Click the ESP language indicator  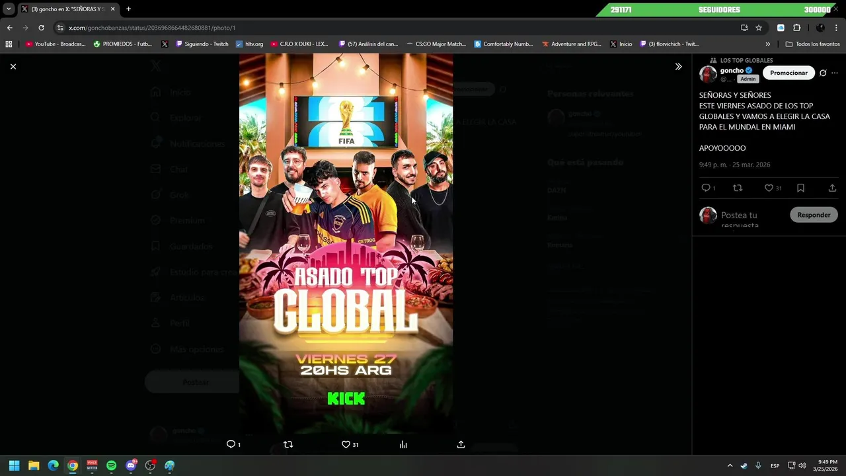pyautogui.click(x=775, y=465)
